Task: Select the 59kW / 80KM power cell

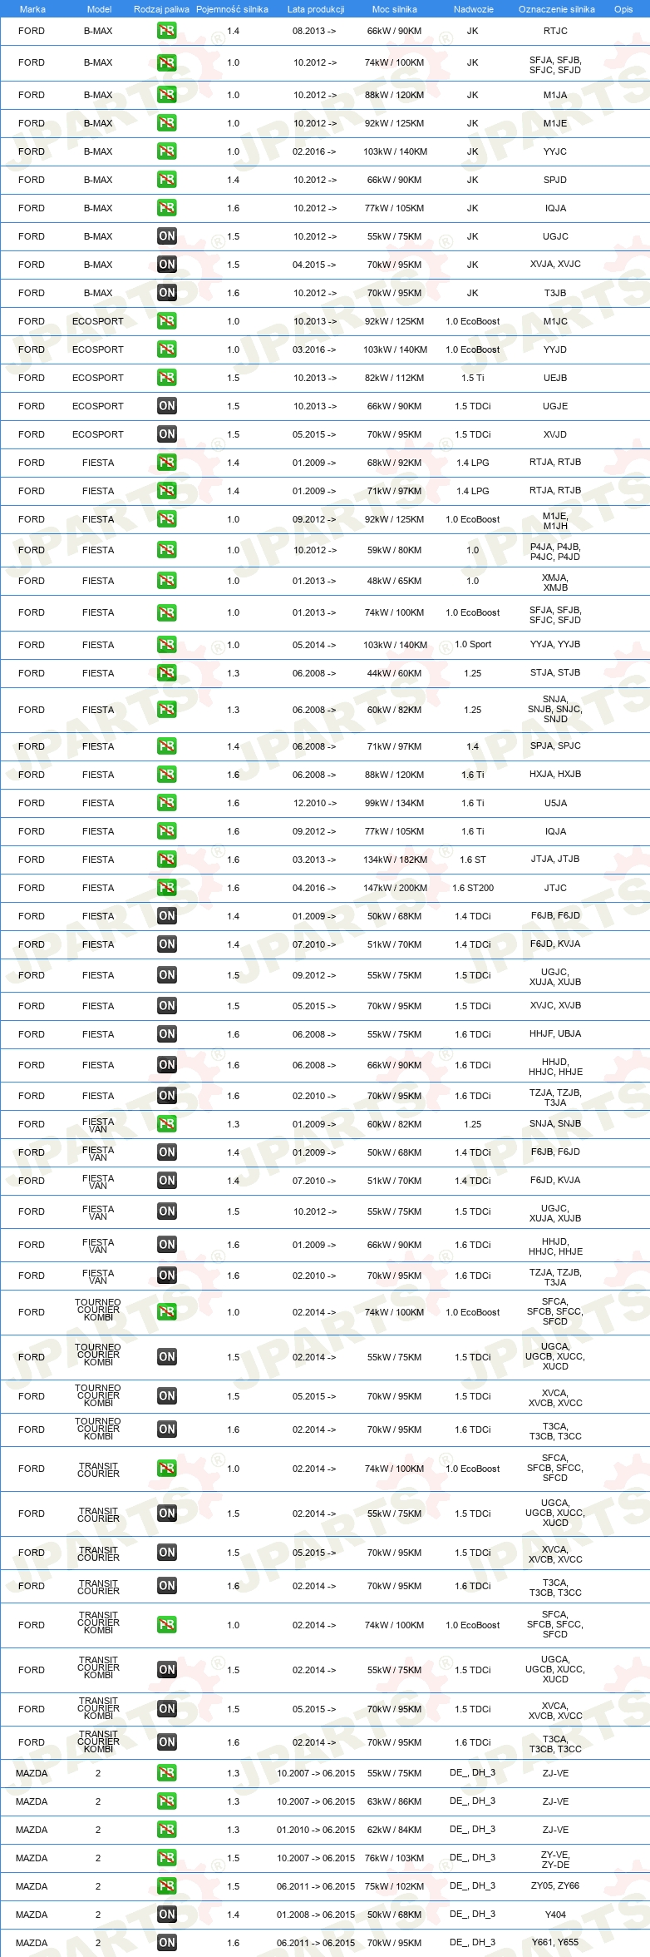Action: click(395, 550)
